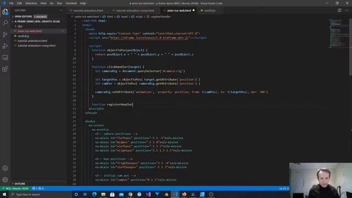Viewport: 352px width, 198px height.
Task: Open the Go menu
Action: tap(52, 3)
